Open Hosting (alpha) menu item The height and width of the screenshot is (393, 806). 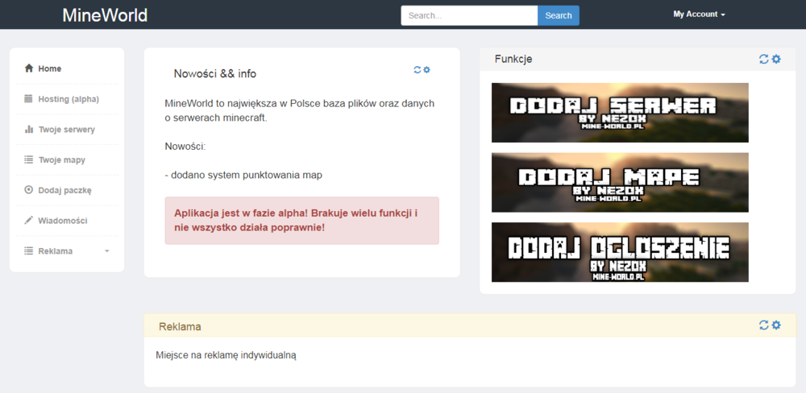pos(67,98)
